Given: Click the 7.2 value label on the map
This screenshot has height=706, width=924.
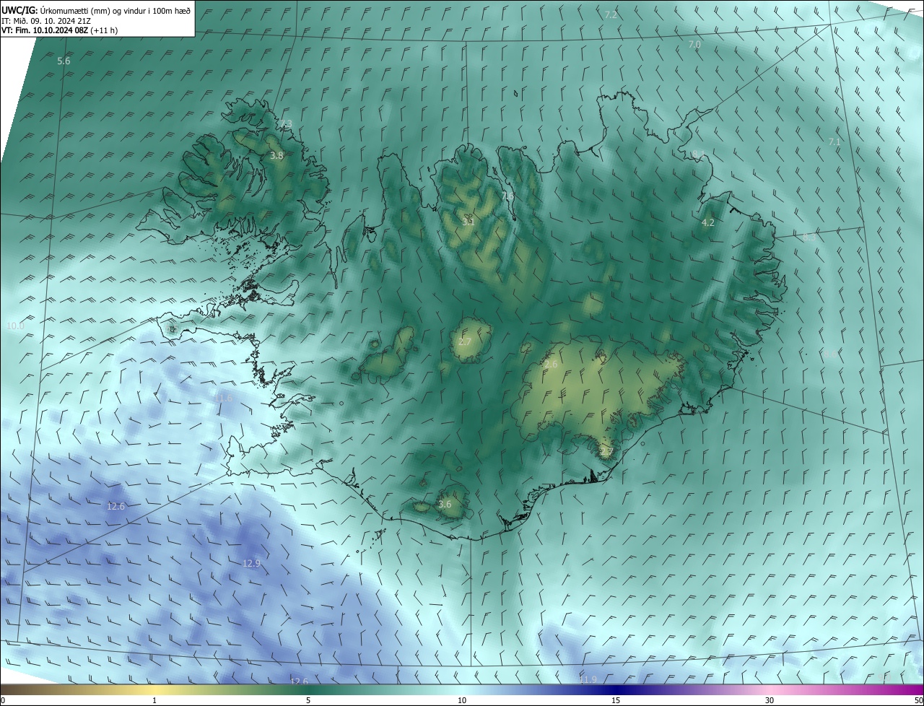Looking at the screenshot, I should (x=611, y=15).
